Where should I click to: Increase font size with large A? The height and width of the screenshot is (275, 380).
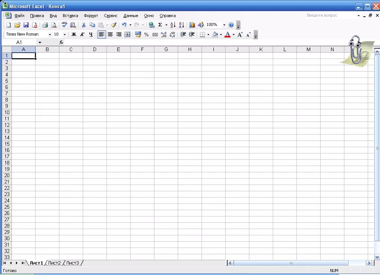click(240, 34)
